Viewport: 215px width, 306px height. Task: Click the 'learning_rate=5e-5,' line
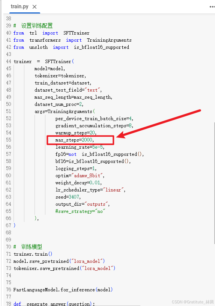[x=80, y=147]
